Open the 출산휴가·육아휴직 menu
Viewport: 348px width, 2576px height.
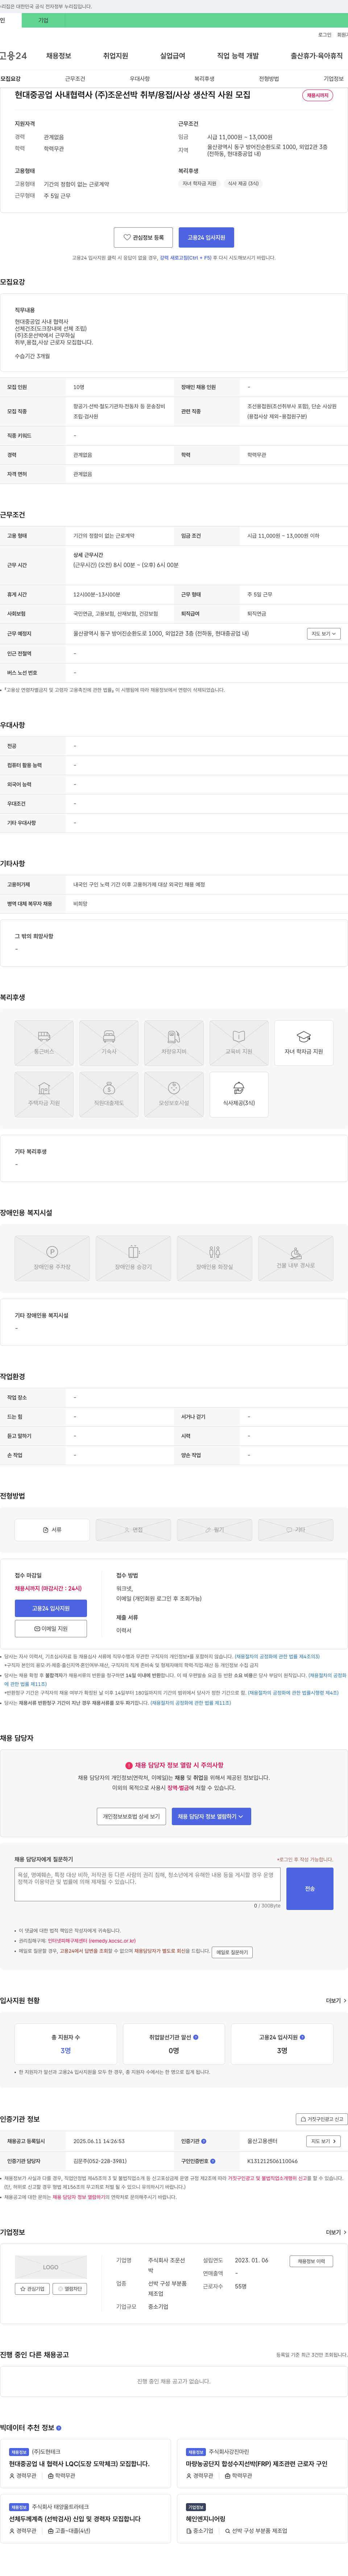317,56
